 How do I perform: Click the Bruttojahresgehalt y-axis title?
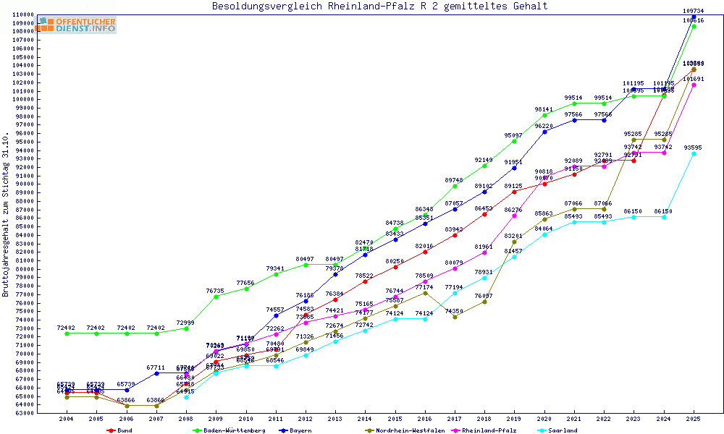click(x=6, y=215)
